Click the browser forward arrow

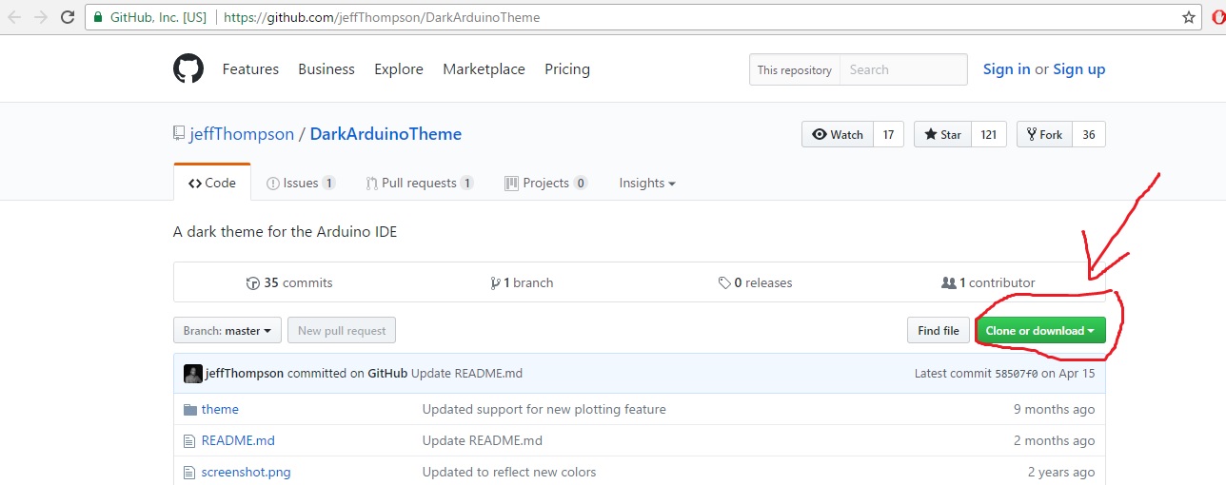41,17
